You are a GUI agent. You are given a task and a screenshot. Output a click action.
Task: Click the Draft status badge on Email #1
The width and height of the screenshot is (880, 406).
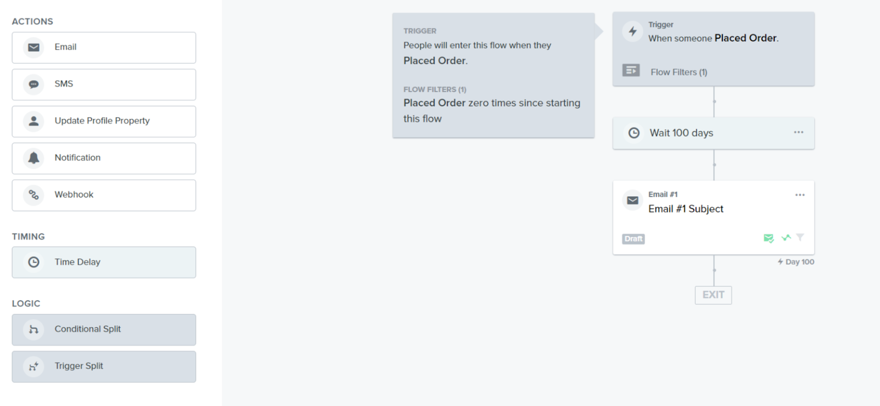pos(633,239)
